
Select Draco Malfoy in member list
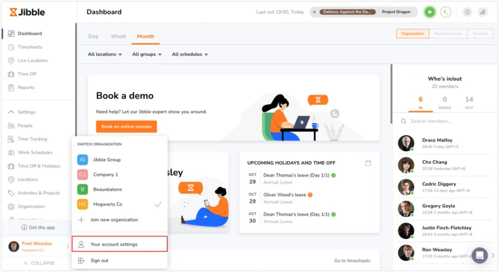point(444,143)
